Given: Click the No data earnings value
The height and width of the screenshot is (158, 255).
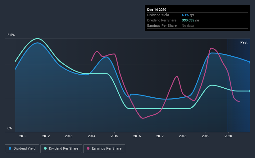Looking at the screenshot, I should [x=188, y=26].
